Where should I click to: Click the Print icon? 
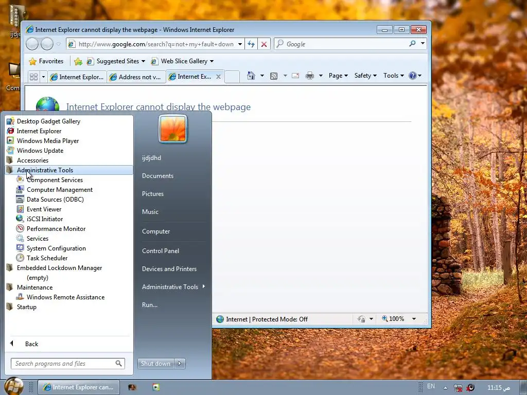(x=309, y=76)
